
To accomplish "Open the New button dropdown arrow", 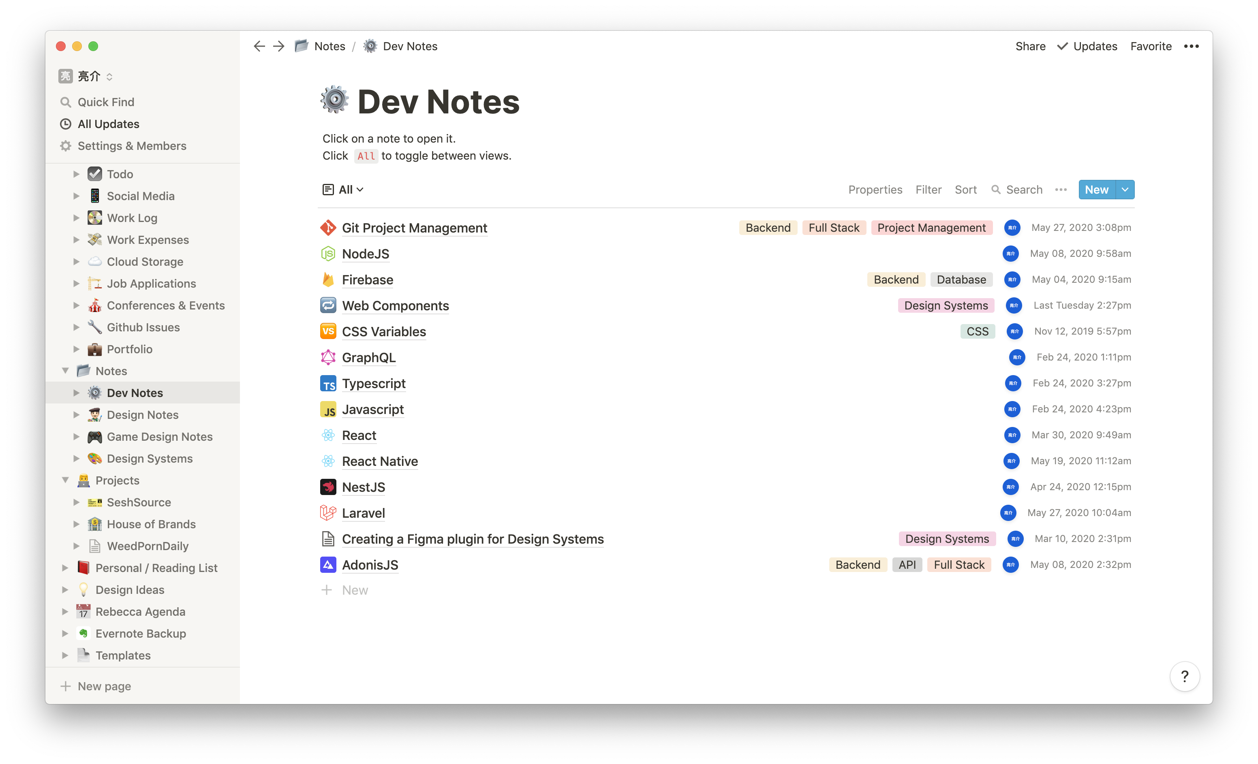I will click(1125, 189).
